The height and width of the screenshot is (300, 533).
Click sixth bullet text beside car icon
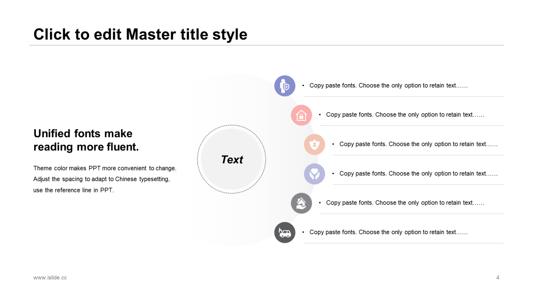click(389, 232)
